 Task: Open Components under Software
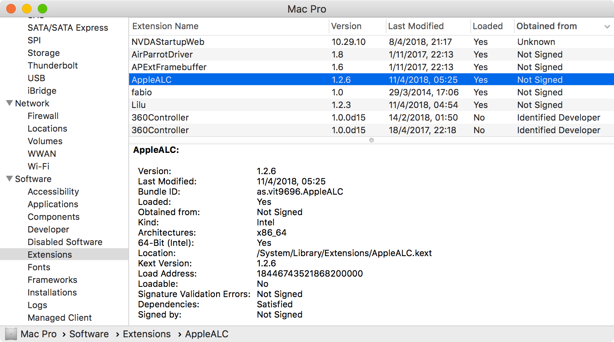(54, 217)
